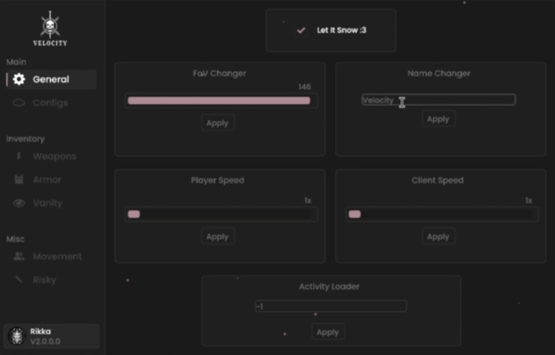Apply the Client Speed setting
Screen dimensions: 555x355
(x=438, y=236)
